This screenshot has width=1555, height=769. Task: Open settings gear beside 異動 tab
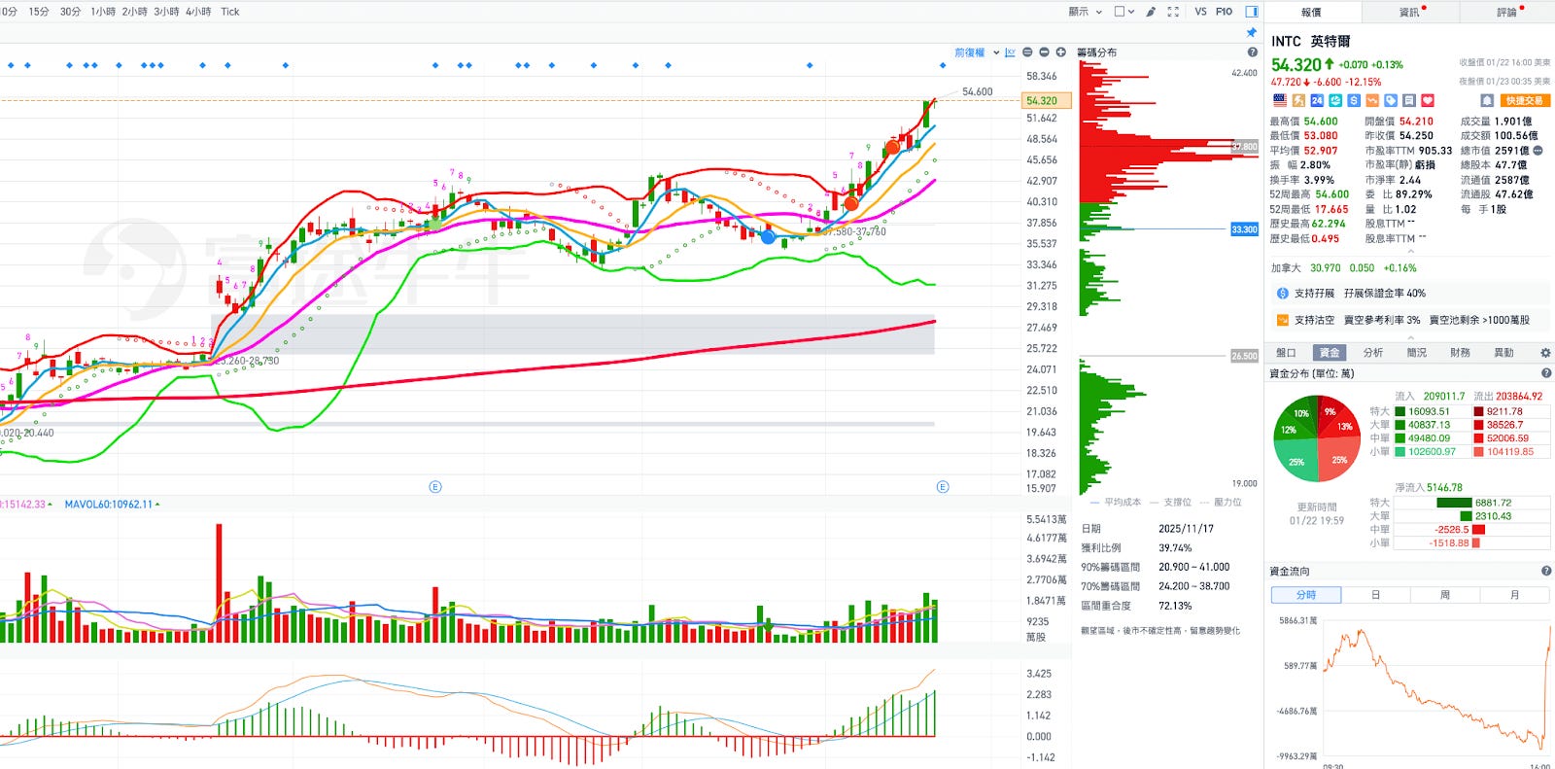pyautogui.click(x=1545, y=353)
